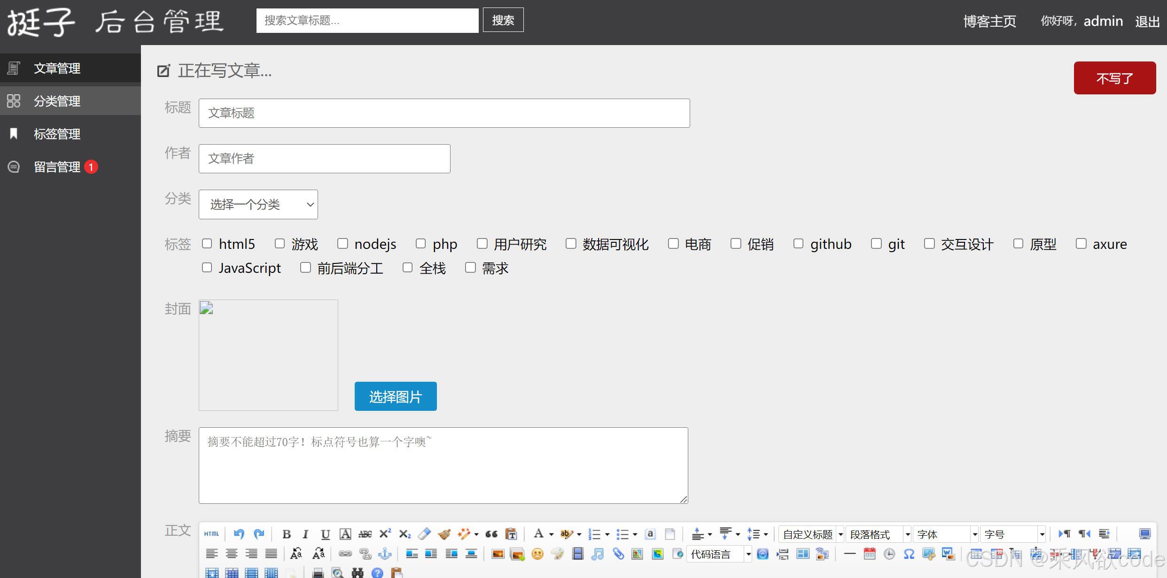Screen dimensions: 1167x578
Task: Open 标签管理 in the sidebar
Action: coord(56,134)
